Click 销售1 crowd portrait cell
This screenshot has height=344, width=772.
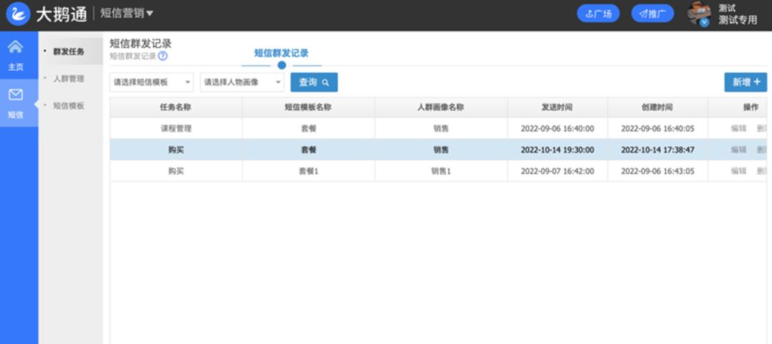[441, 171]
